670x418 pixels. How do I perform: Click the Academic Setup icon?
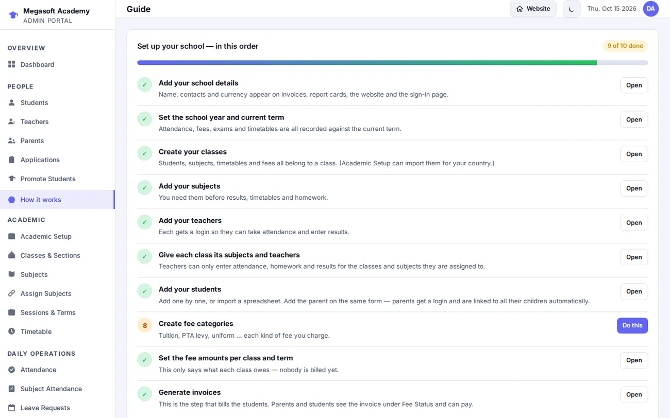pos(12,236)
